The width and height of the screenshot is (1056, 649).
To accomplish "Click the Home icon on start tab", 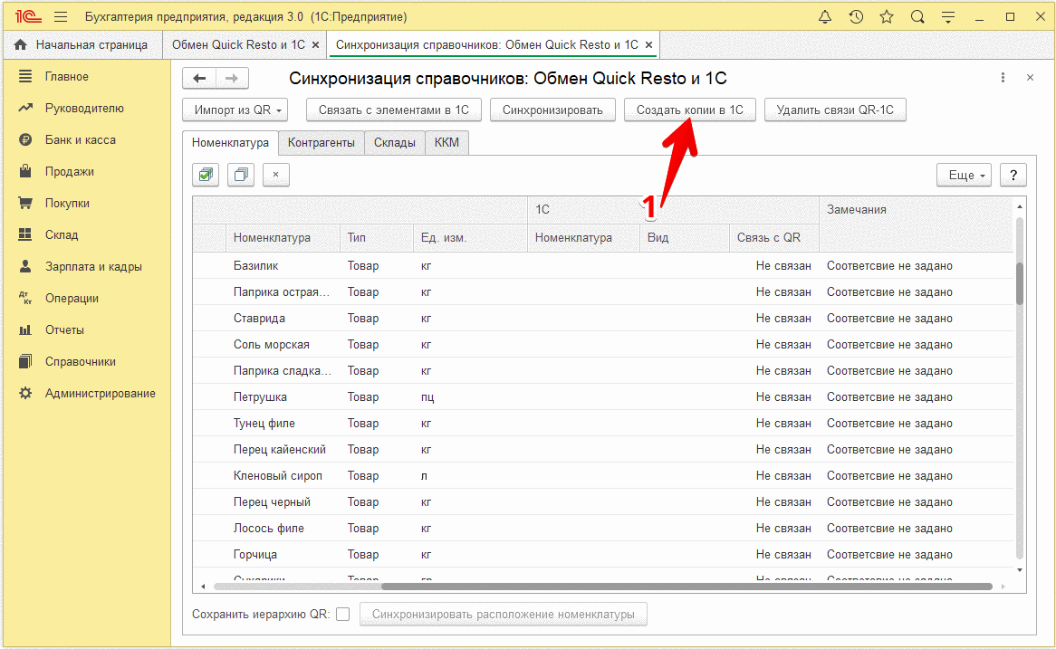I will [x=20, y=45].
